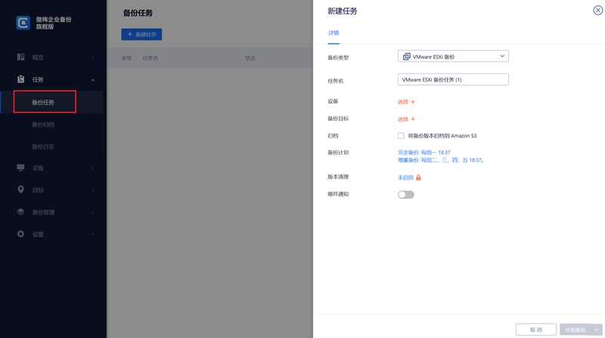
Task: Toggle the 邮件通知 switch on
Action: pos(406,194)
